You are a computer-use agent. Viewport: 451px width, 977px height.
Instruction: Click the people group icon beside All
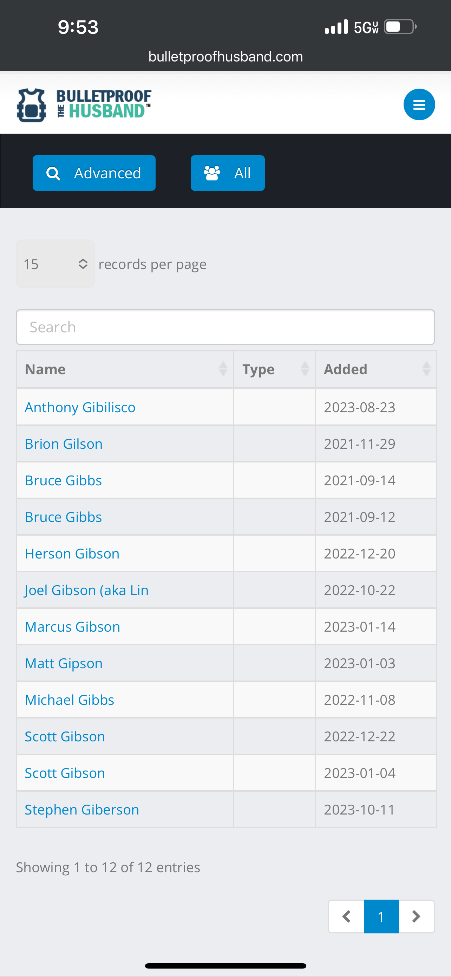coord(212,173)
